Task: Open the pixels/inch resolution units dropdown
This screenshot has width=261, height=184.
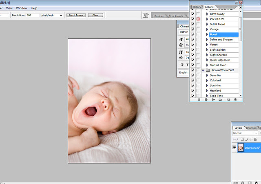Action: (61, 15)
